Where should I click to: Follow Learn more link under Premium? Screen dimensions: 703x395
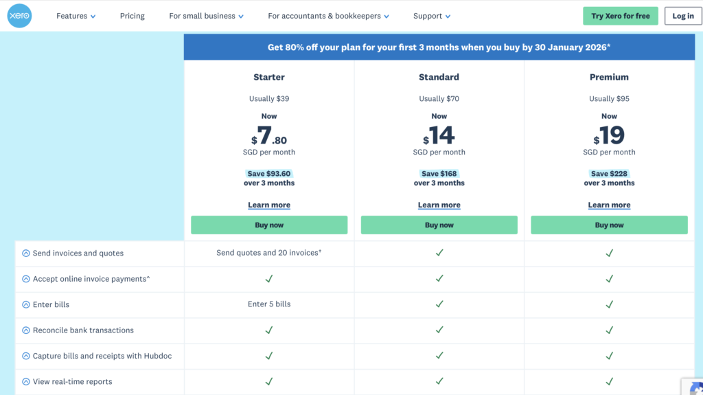click(x=609, y=205)
